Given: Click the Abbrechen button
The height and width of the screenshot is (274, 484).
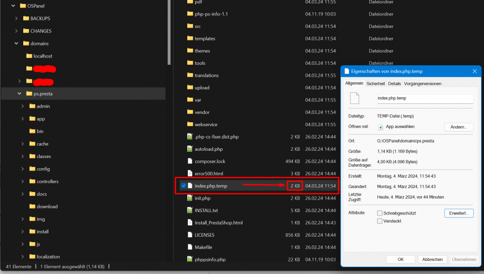Looking at the screenshot, I should pos(432,259).
